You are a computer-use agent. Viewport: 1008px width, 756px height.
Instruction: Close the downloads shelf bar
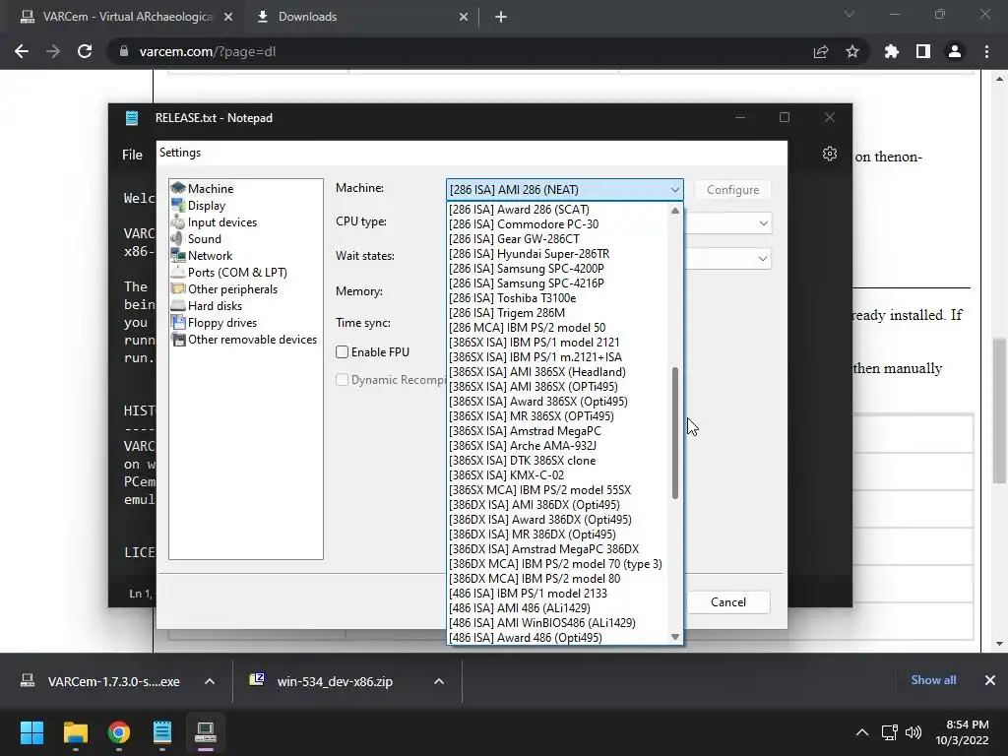pos(990,680)
